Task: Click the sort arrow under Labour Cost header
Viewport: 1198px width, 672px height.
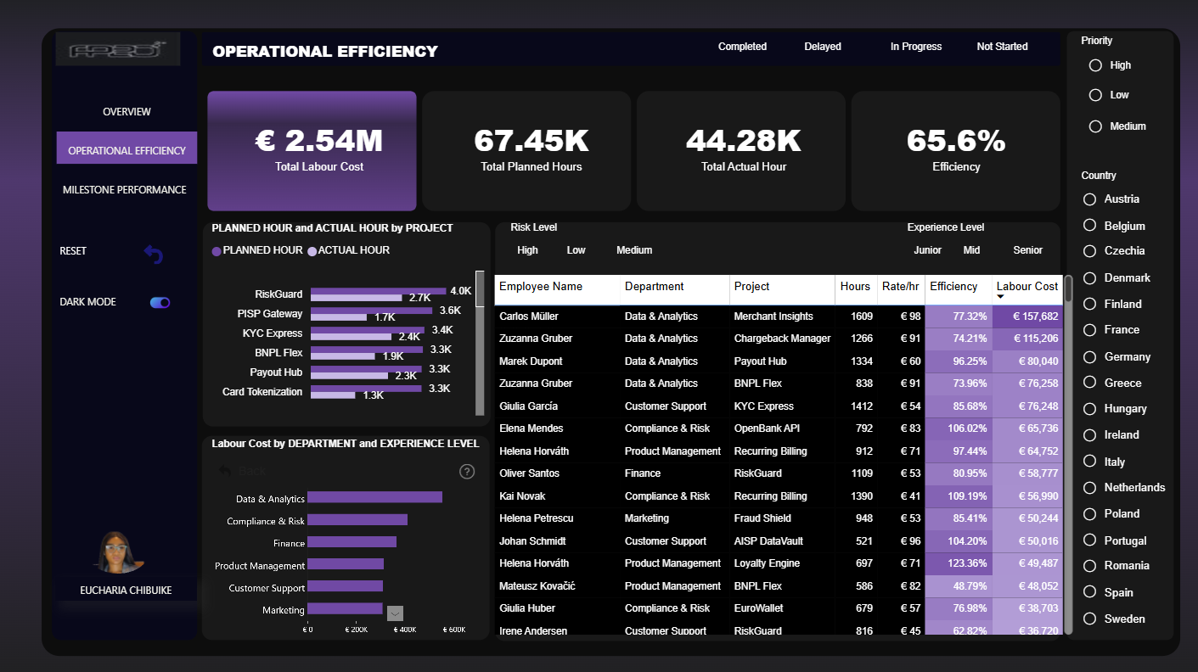Action: click(x=1000, y=296)
